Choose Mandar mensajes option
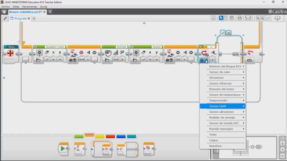Image resolution: width=287 pixels, height=161 pixels. tap(223, 129)
